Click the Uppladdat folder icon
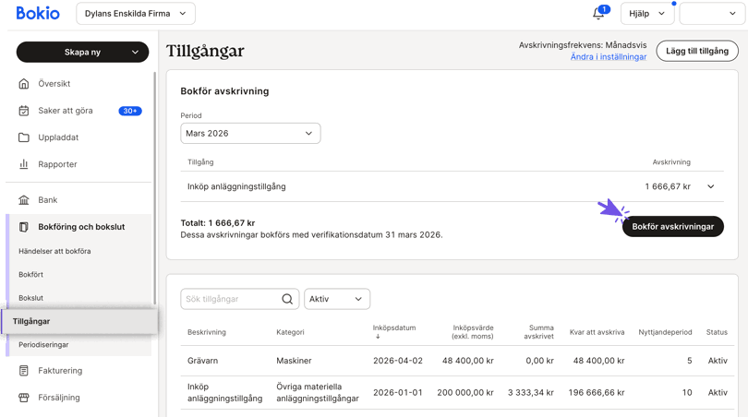The width and height of the screenshot is (748, 417). pos(24,137)
